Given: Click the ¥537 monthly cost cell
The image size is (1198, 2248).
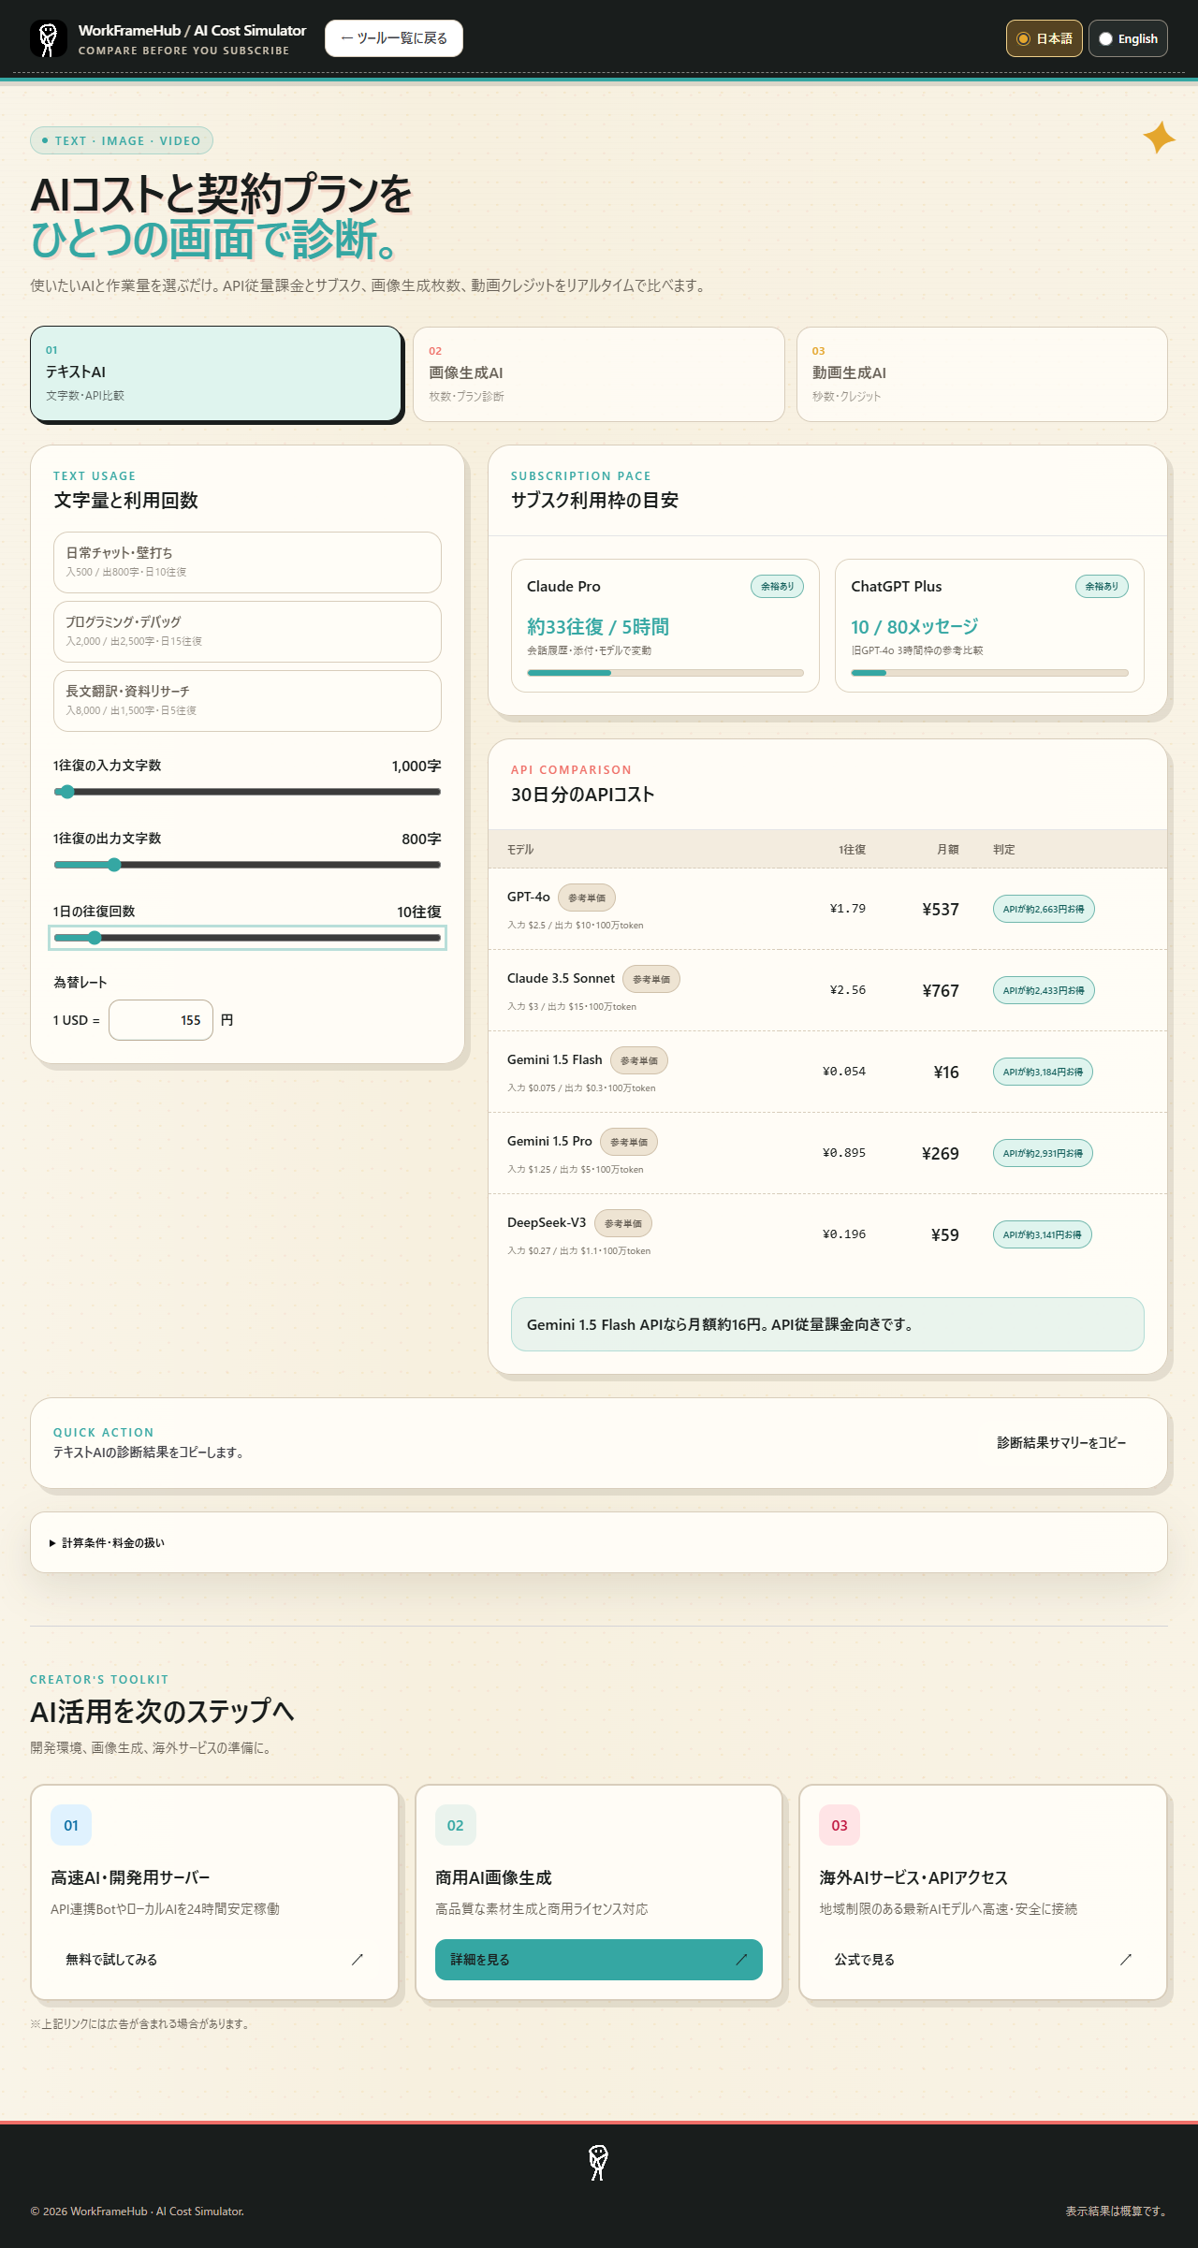Looking at the screenshot, I should [x=941, y=910].
